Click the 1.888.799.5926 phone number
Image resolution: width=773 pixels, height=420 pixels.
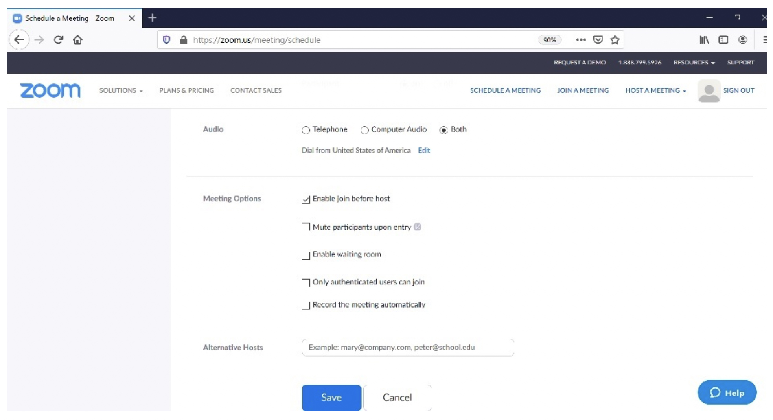pos(640,63)
